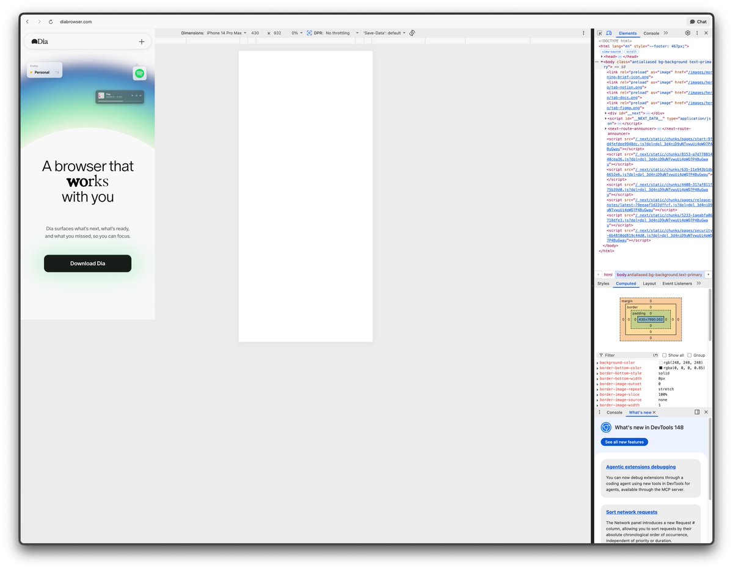Click See all new features button

(x=624, y=442)
